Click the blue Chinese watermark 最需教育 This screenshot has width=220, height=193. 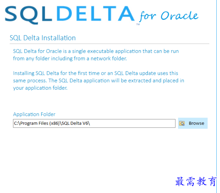coord(196,181)
